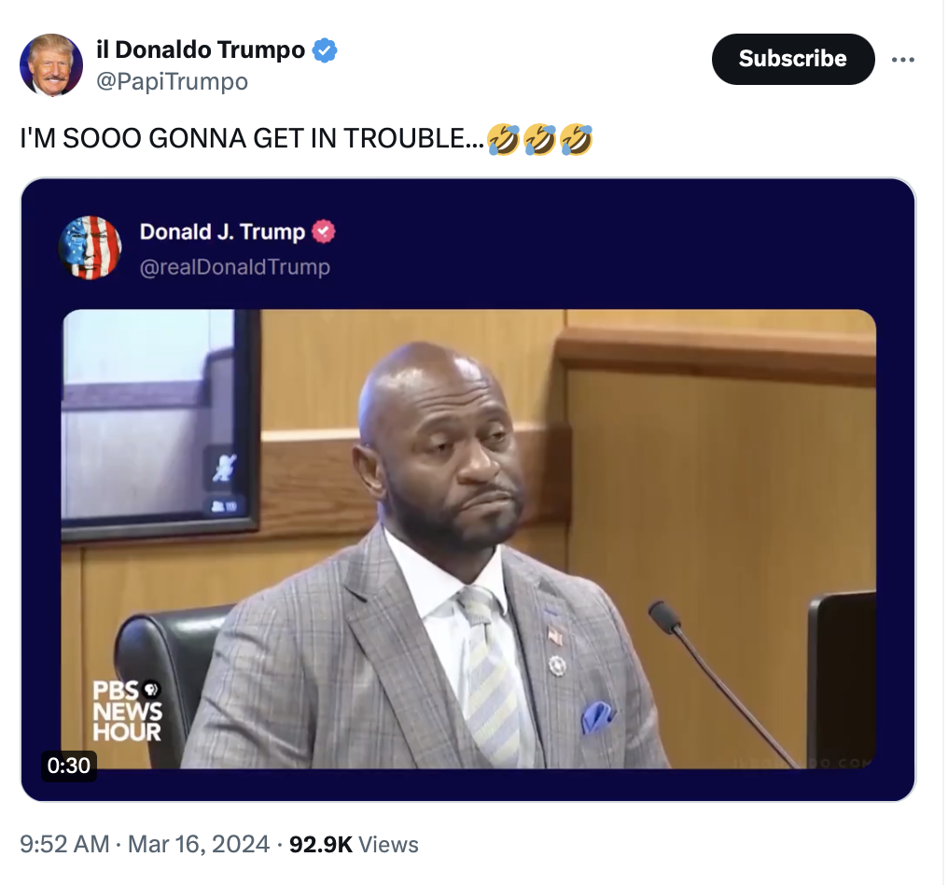Click the Mar 16, 2024 date
Screen dimensions: 948x885
pyautogui.click(x=199, y=845)
